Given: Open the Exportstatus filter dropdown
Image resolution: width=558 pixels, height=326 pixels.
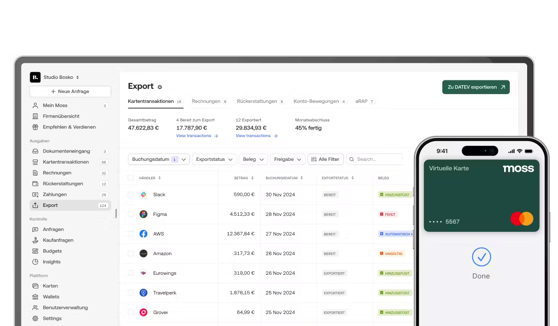Looking at the screenshot, I should (x=214, y=159).
